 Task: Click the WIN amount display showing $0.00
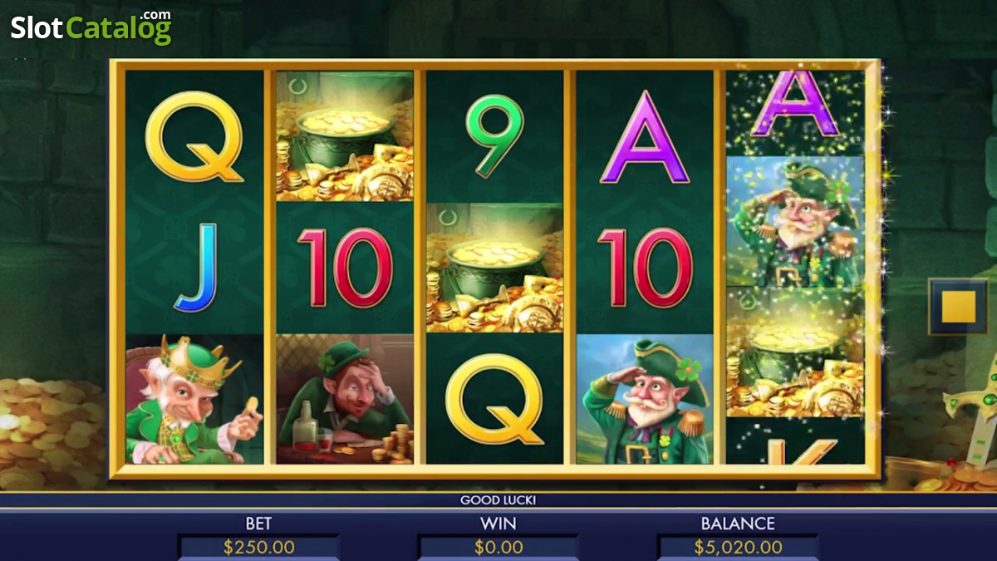(x=498, y=547)
